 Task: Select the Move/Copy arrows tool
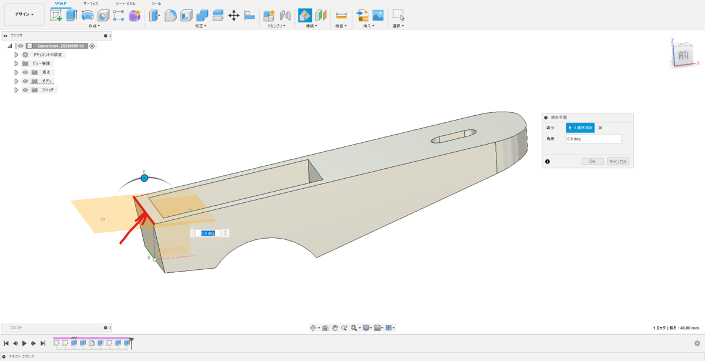[233, 16]
